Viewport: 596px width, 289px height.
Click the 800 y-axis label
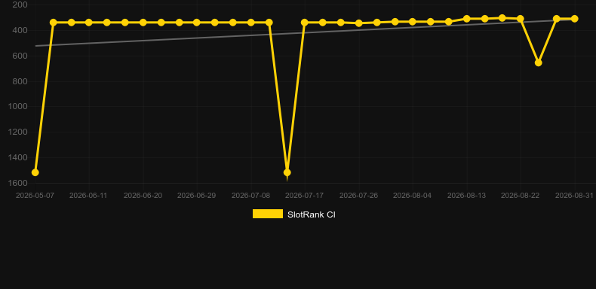[x=20, y=81]
